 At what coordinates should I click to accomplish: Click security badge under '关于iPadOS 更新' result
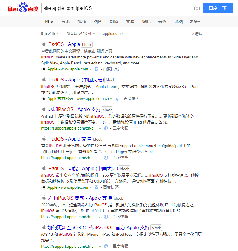pyautogui.click(x=106, y=217)
